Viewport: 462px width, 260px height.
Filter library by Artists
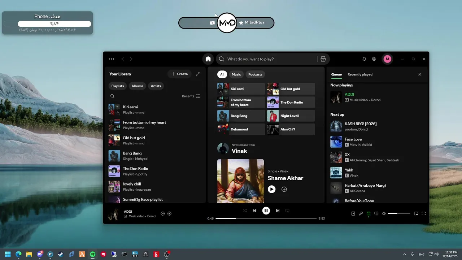click(x=156, y=86)
